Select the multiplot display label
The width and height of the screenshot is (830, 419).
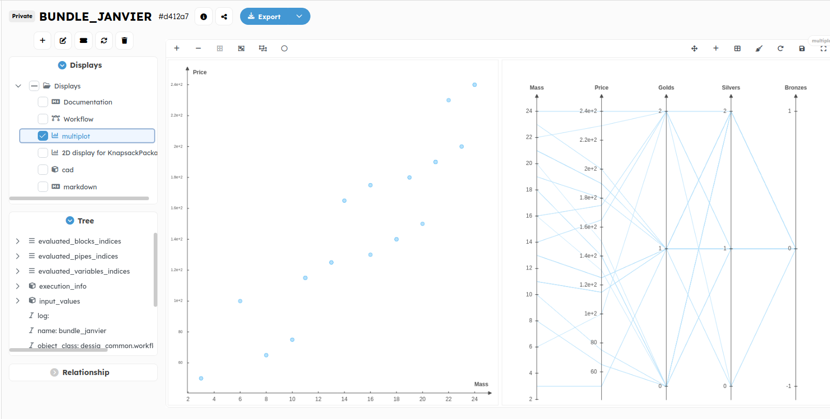[x=76, y=136]
